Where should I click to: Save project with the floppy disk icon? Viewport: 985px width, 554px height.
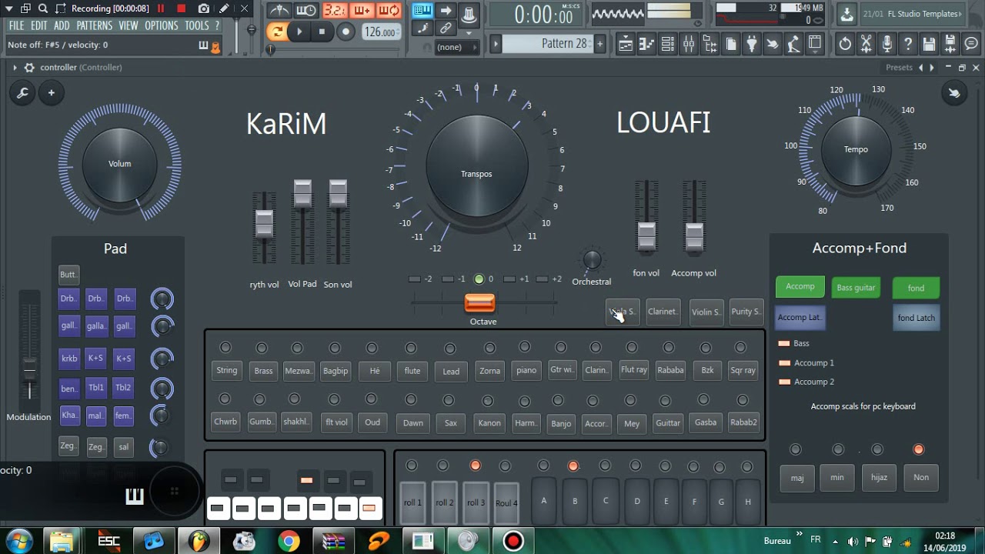click(x=929, y=44)
